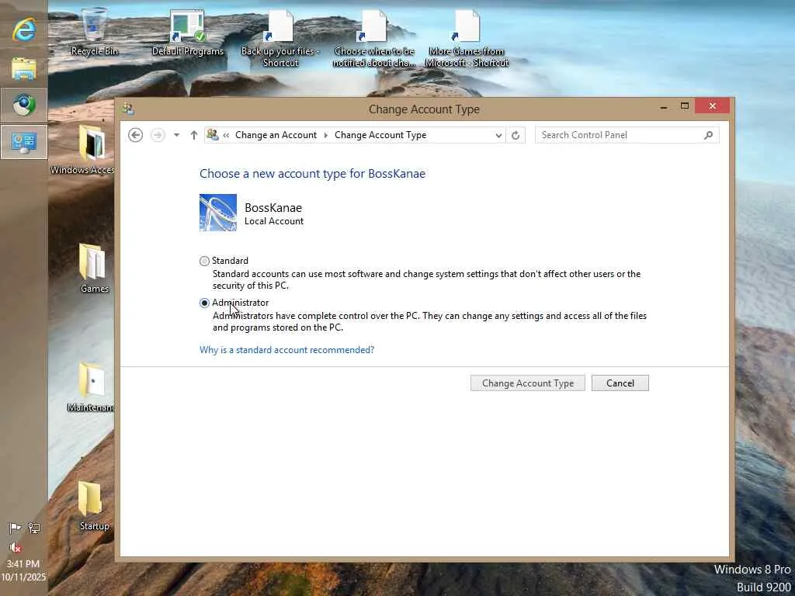Select the Maintenance folder on desktop

click(92, 386)
